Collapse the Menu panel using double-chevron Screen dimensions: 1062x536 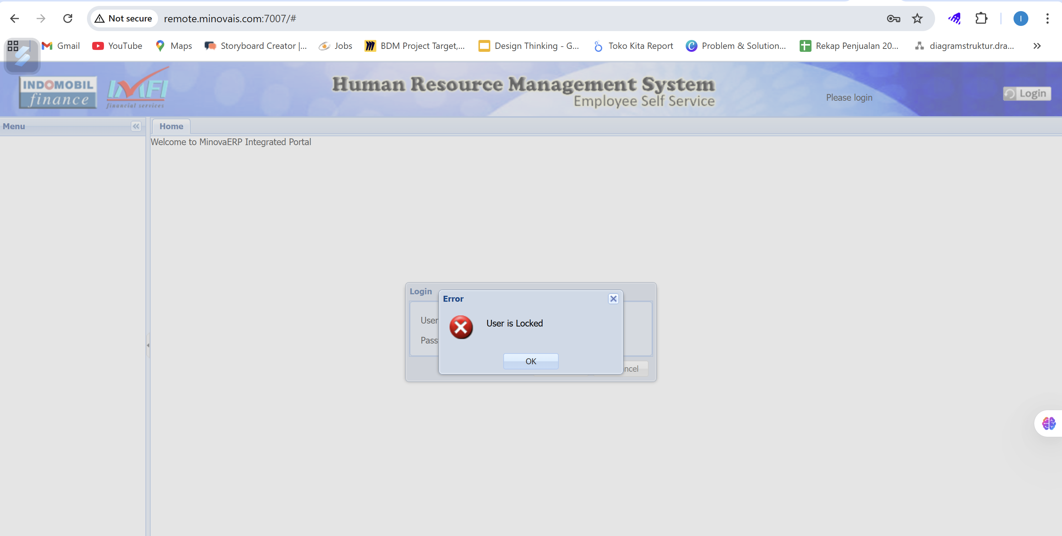136,126
